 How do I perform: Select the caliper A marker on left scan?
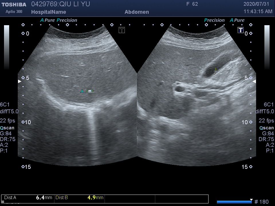(82, 91)
